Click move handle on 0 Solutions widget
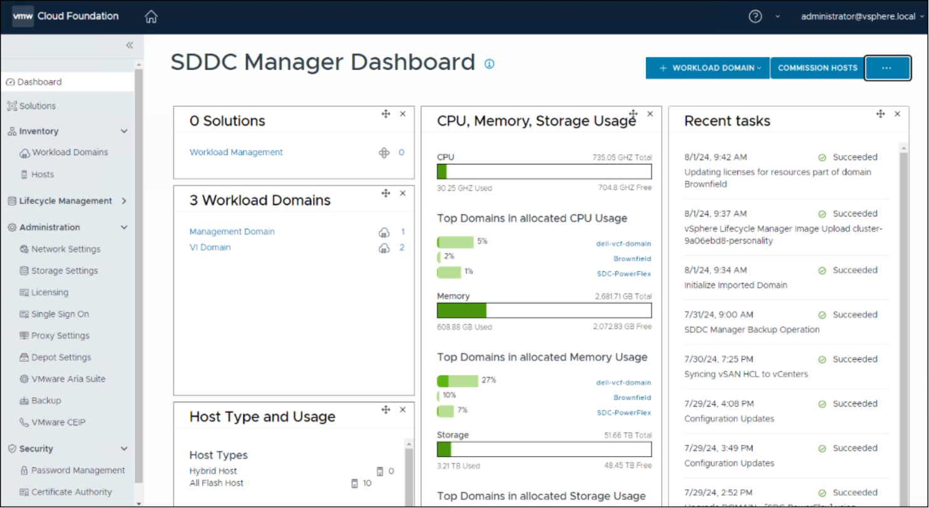929x508 pixels. point(386,114)
